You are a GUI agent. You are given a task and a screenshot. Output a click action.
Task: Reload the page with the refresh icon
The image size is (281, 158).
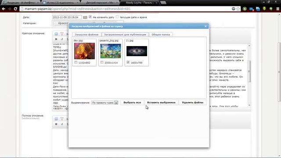(x=15, y=9)
